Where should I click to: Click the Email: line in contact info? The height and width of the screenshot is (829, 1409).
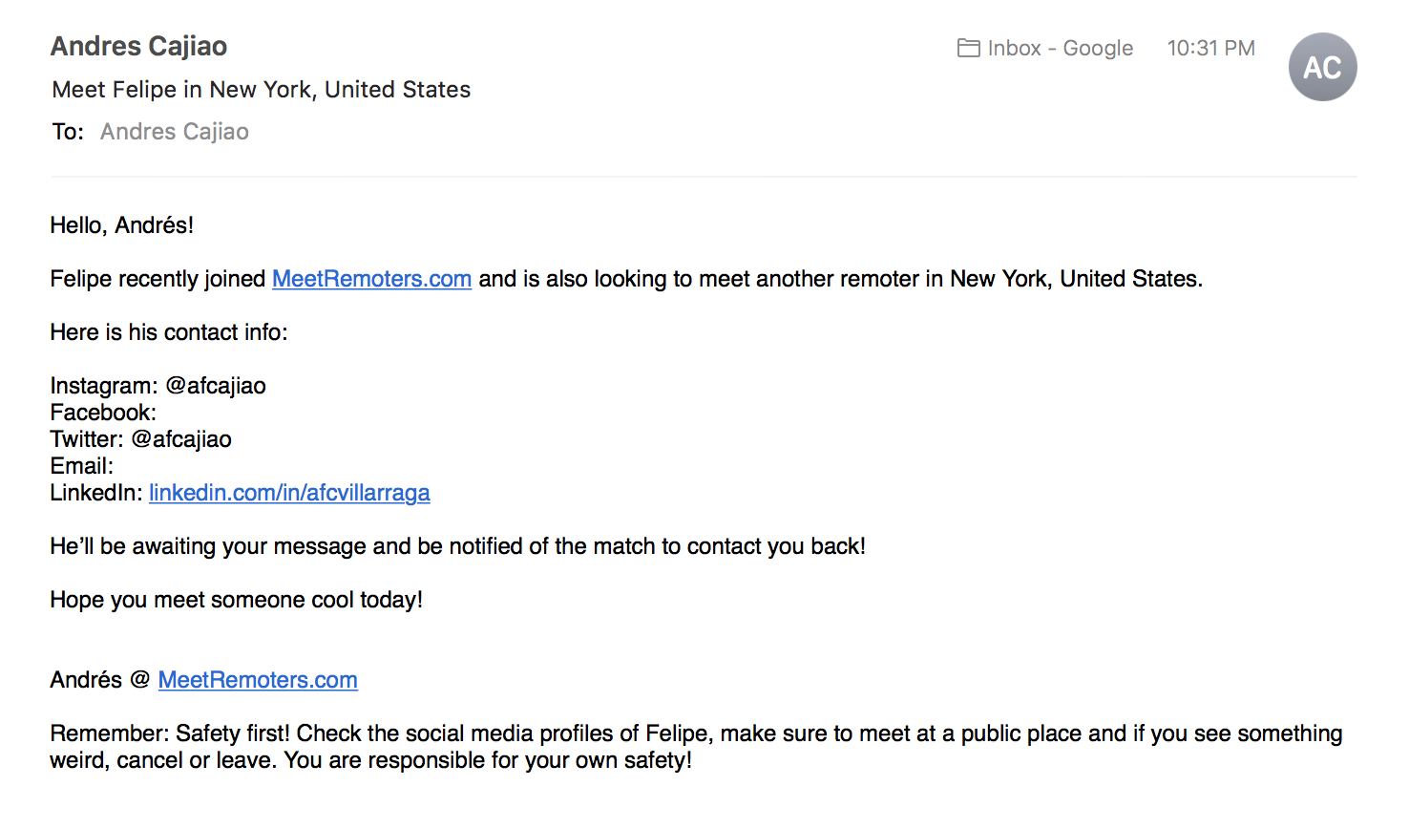(x=81, y=466)
